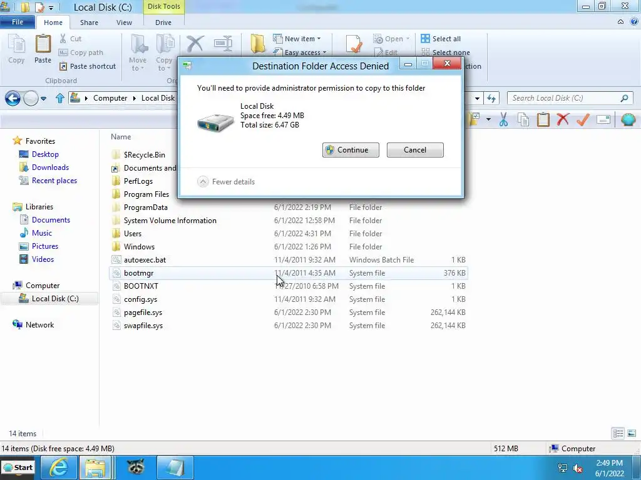This screenshot has width=641, height=480.
Task: Click Cancel in access denied dialog
Action: tap(415, 150)
